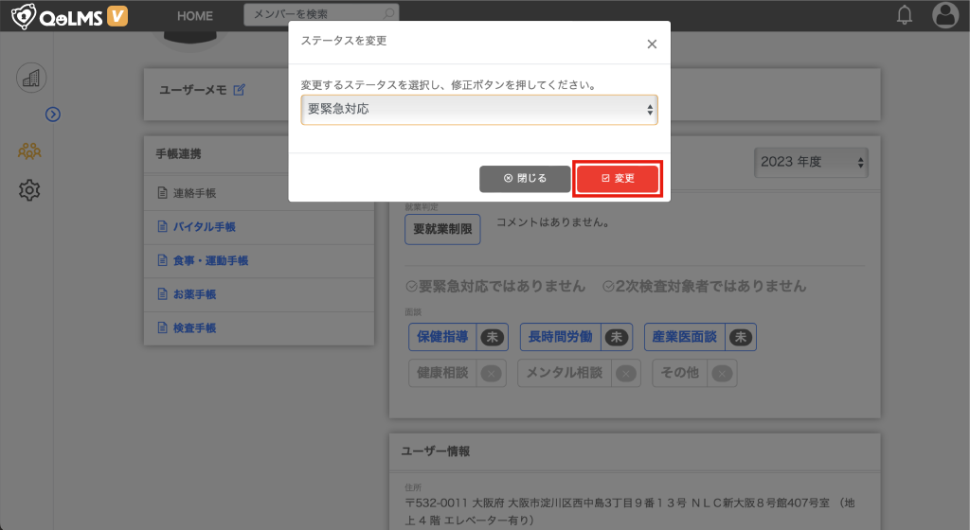This screenshot has height=530, width=970.
Task: Click the QoLMS logo
Action: point(69,15)
